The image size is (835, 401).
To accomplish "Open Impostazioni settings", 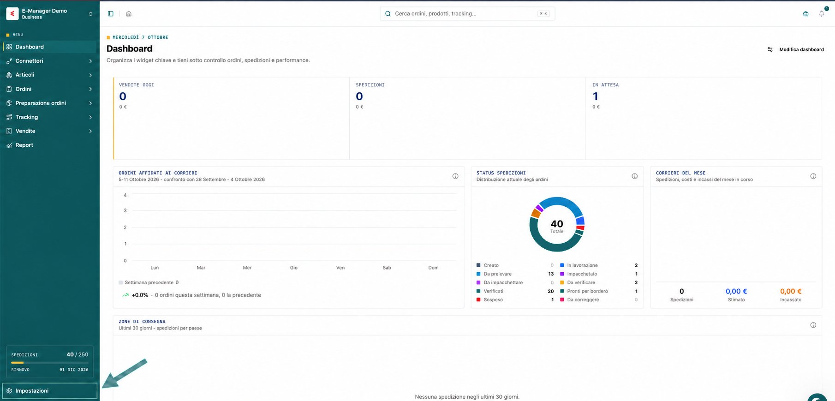I will [x=50, y=391].
